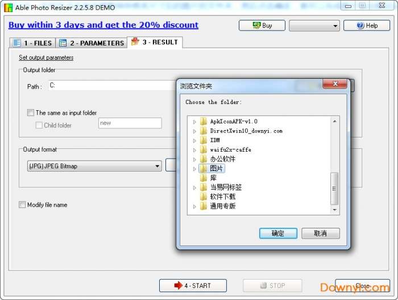Click the waifu2x-caffe folder icon
This screenshot has height=300, width=398.
(204, 149)
